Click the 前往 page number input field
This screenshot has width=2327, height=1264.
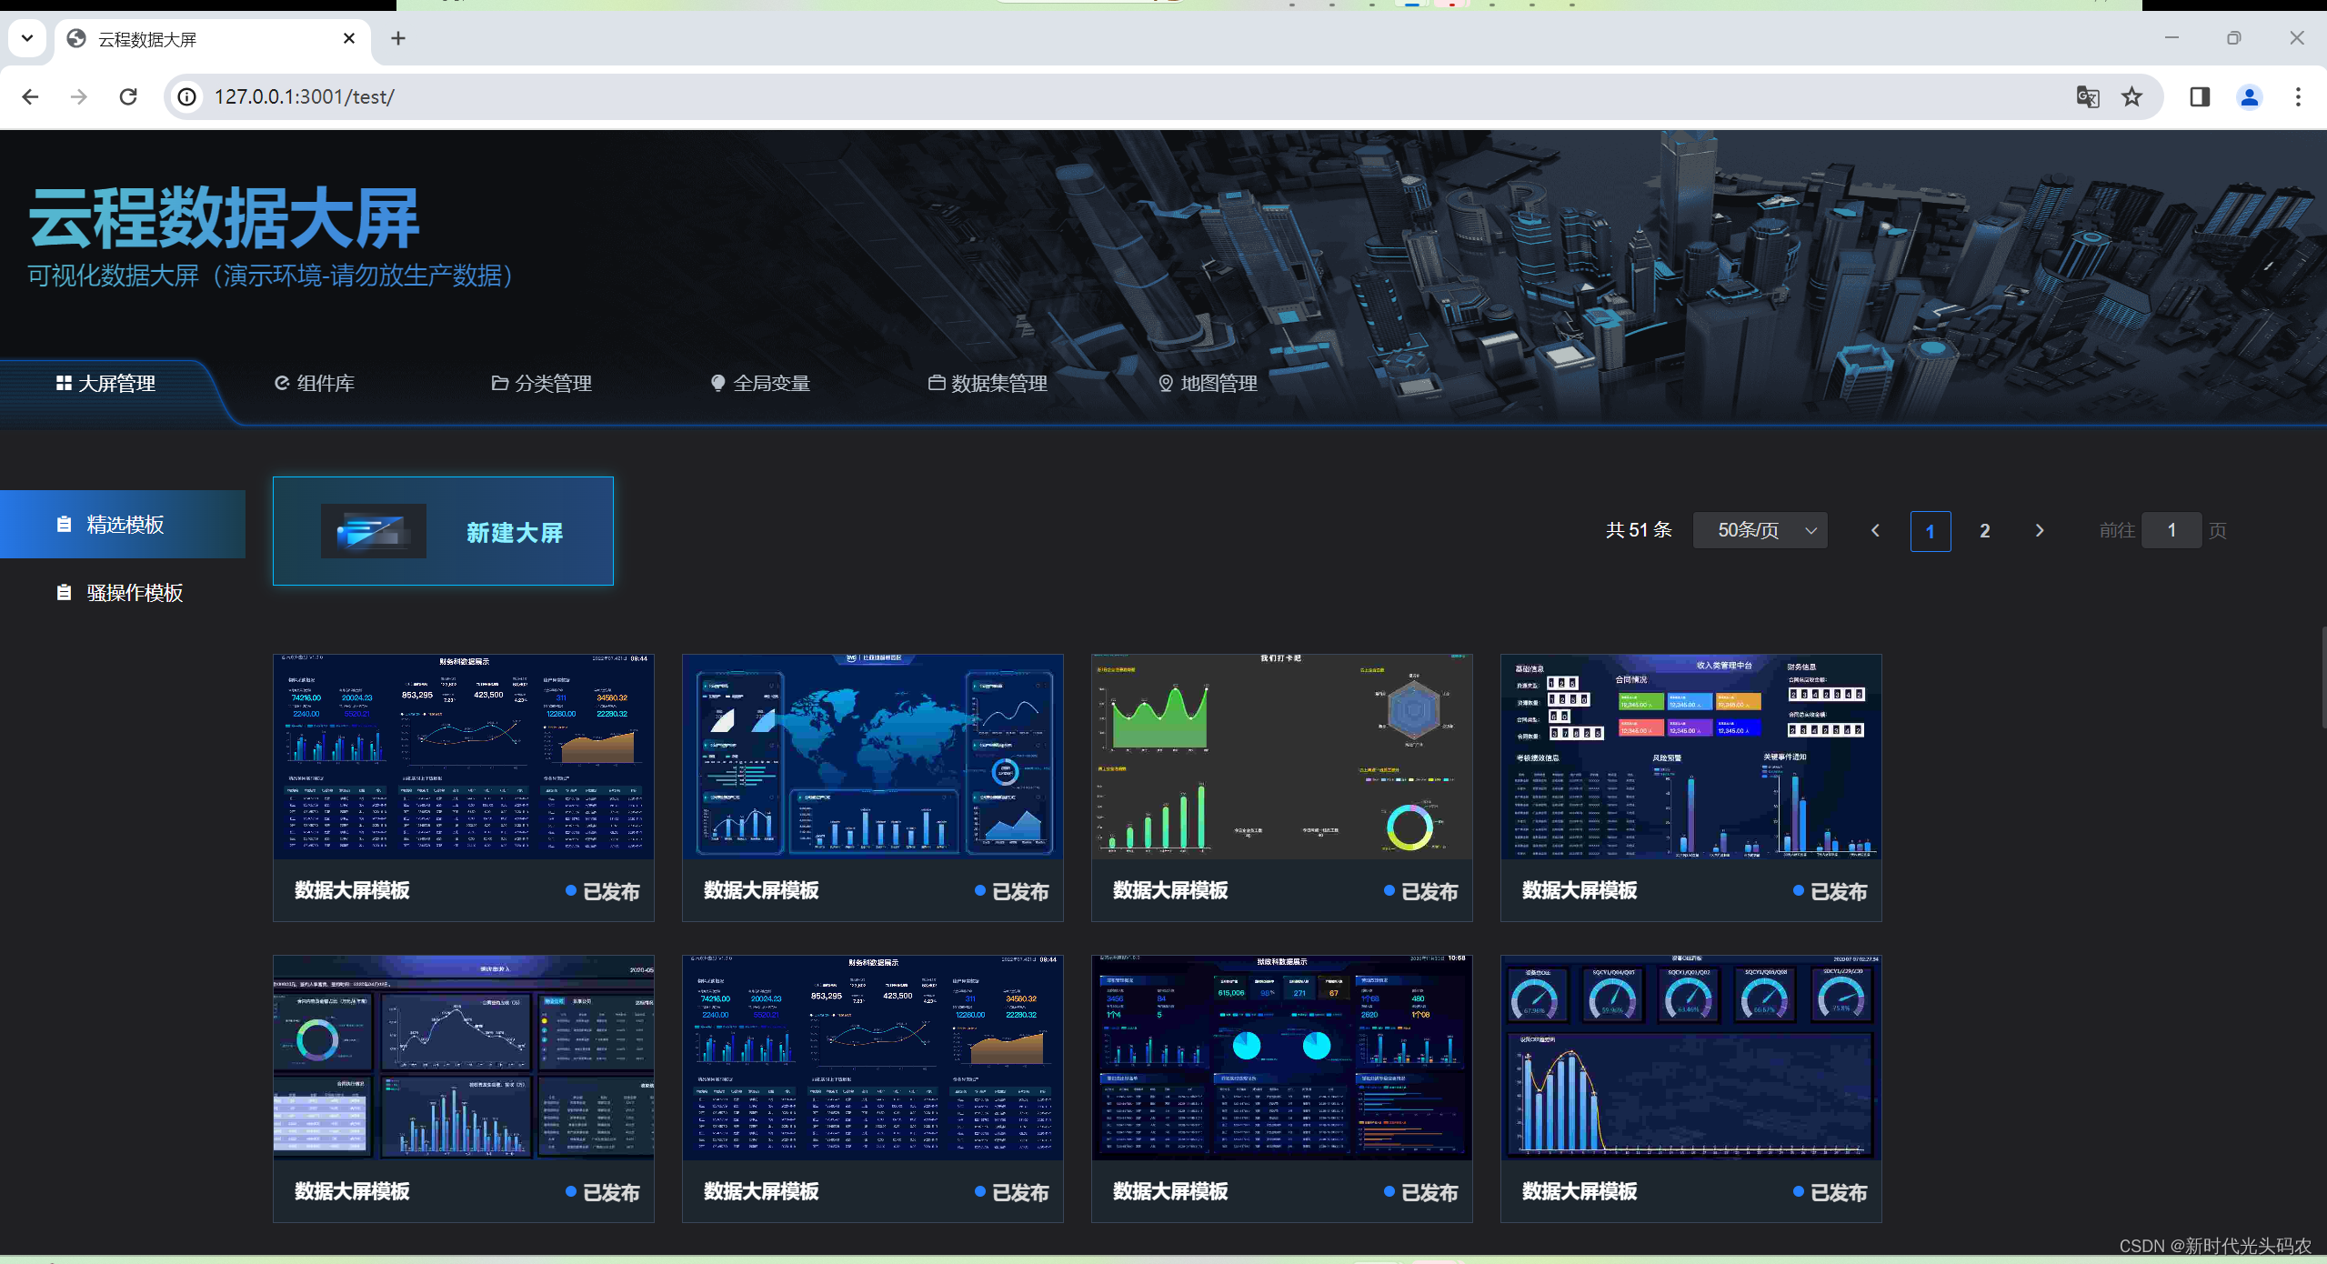pyautogui.click(x=2171, y=530)
